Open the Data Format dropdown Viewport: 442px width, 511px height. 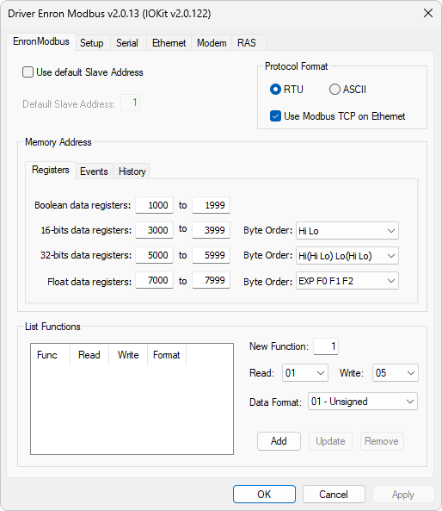click(x=363, y=402)
